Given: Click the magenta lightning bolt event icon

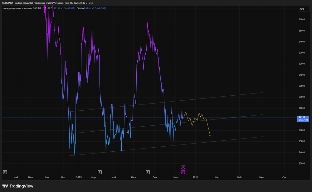Looking at the screenshot, I should click(x=183, y=167).
